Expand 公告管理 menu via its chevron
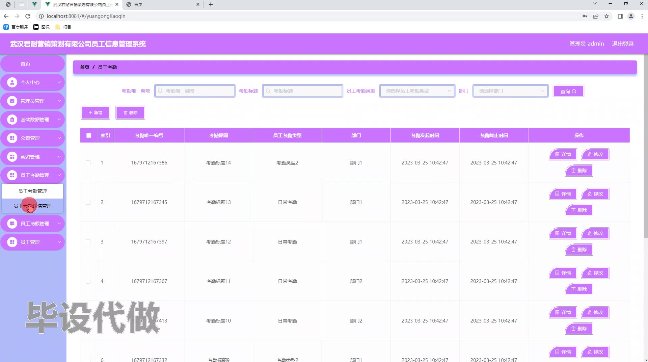 [x=59, y=138]
